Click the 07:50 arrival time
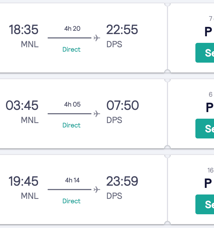This screenshot has height=228, width=214. coord(122,105)
